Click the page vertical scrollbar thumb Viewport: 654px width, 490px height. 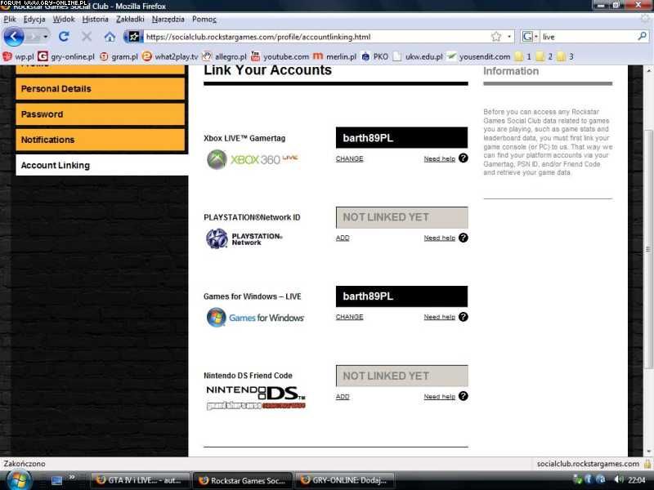[648, 249]
